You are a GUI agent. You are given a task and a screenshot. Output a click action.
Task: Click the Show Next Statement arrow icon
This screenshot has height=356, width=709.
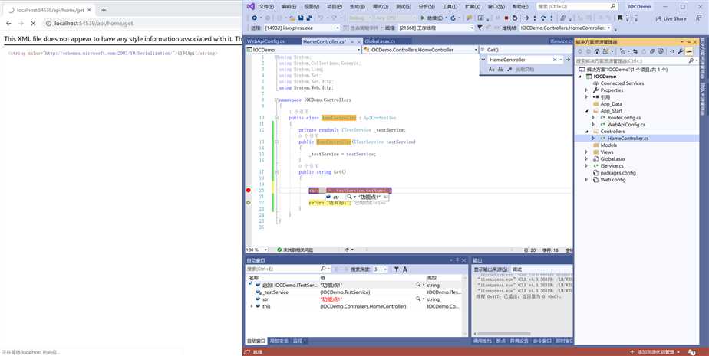click(526, 18)
